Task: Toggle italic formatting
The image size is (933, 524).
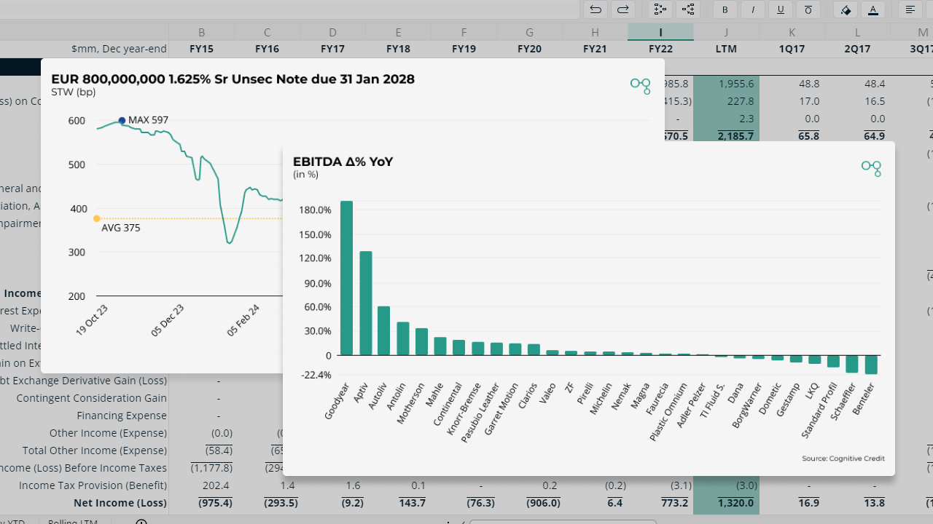Action: point(753,9)
